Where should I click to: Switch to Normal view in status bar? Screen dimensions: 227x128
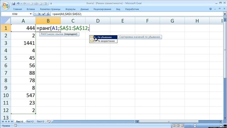pyautogui.click(x=174, y=126)
